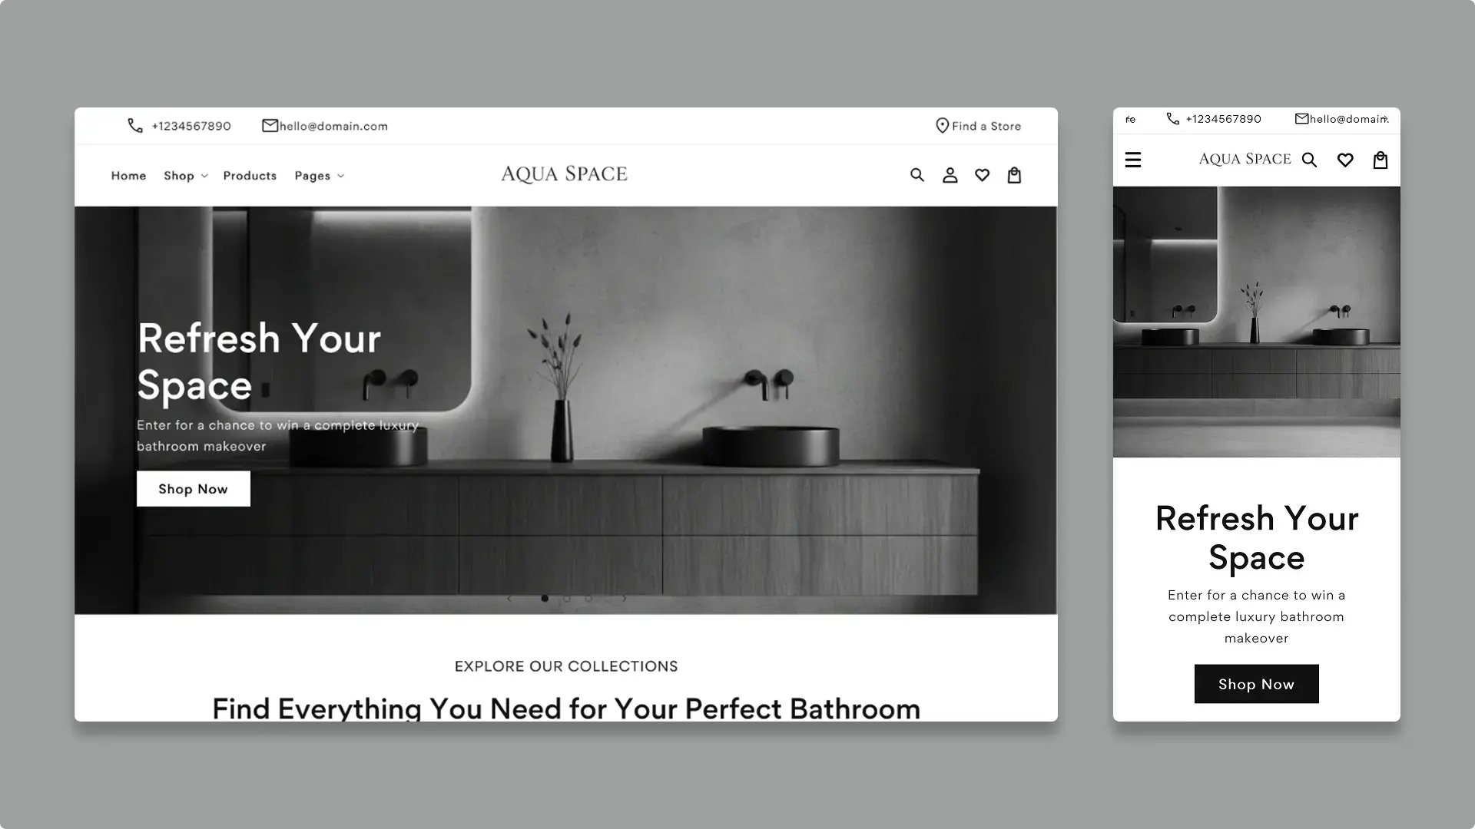Open the desktop shopping bag icon
This screenshot has height=829, width=1475.
(1014, 175)
